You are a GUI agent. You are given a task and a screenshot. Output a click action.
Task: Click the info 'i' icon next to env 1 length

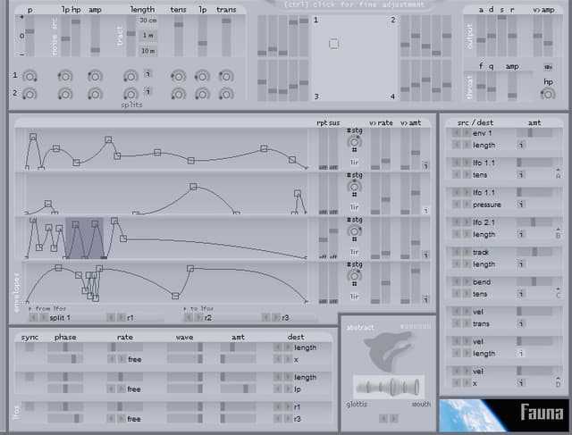(x=520, y=145)
